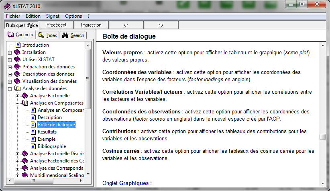Click the Préparation des données book icon
Screen dimensions: 330x191
(17, 67)
